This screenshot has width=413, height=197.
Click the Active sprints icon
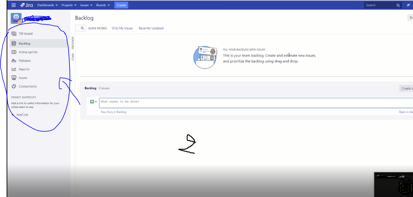click(14, 52)
